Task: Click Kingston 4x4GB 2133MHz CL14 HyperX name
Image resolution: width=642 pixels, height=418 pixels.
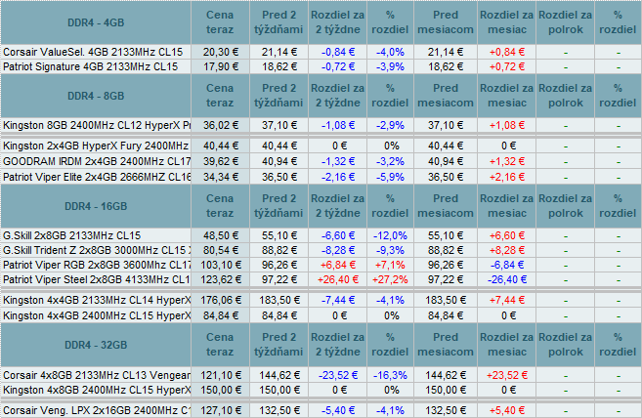Action: coord(97,300)
